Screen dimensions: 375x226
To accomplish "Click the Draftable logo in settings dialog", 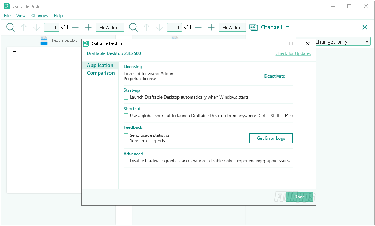I will tap(86, 44).
